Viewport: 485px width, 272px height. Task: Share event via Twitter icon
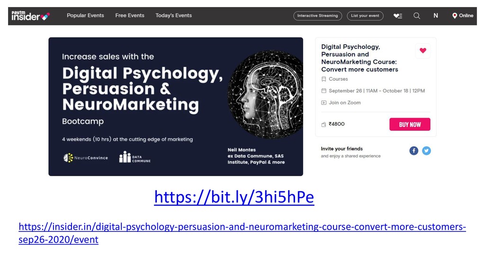point(426,151)
